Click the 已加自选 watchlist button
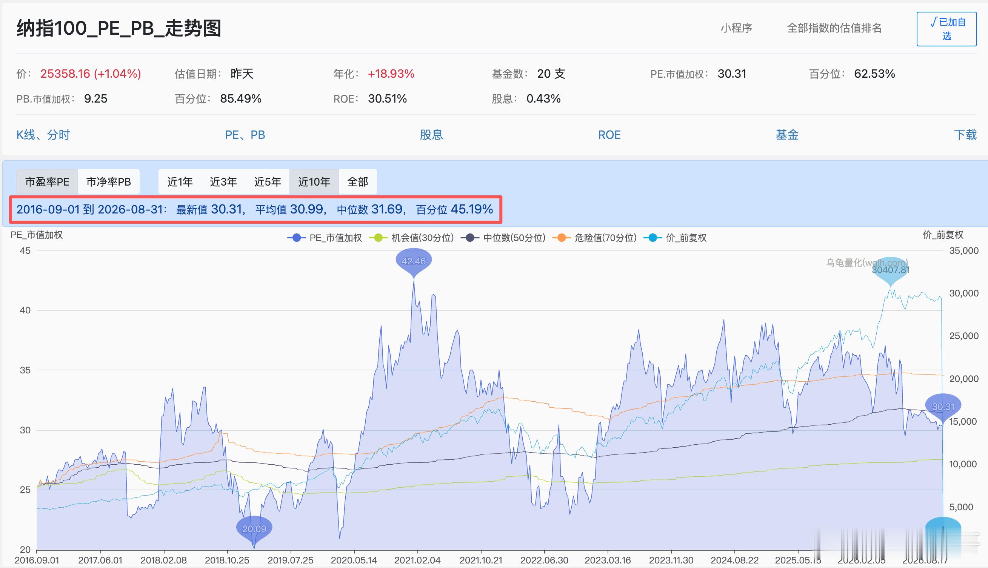This screenshot has height=568, width=988. 946,29
